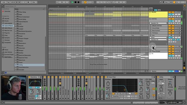Adjust the Overdrive Tone knob
The width and height of the screenshot is (187, 105).
pos(38,92)
